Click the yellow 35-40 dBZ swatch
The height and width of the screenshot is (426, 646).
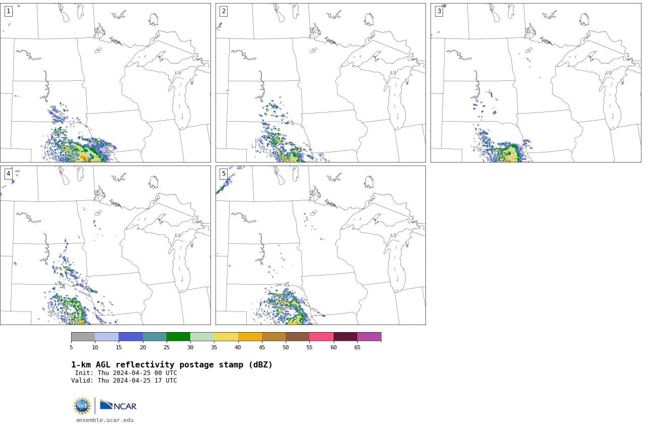pos(226,337)
